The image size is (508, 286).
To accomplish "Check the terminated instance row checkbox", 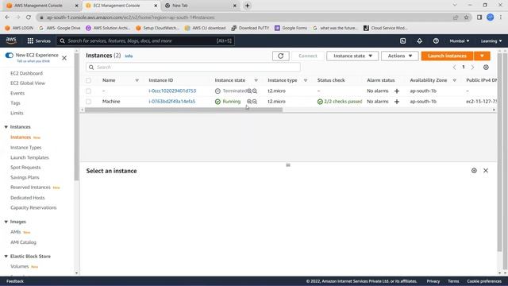I will click(88, 91).
